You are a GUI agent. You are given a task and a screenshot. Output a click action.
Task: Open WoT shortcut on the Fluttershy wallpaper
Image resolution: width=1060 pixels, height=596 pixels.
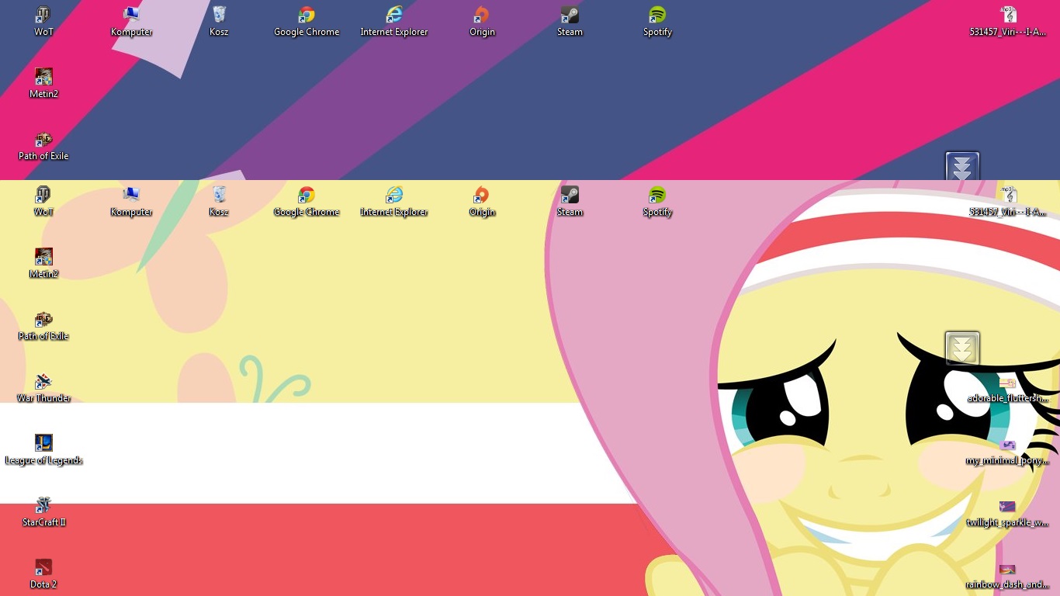(43, 200)
